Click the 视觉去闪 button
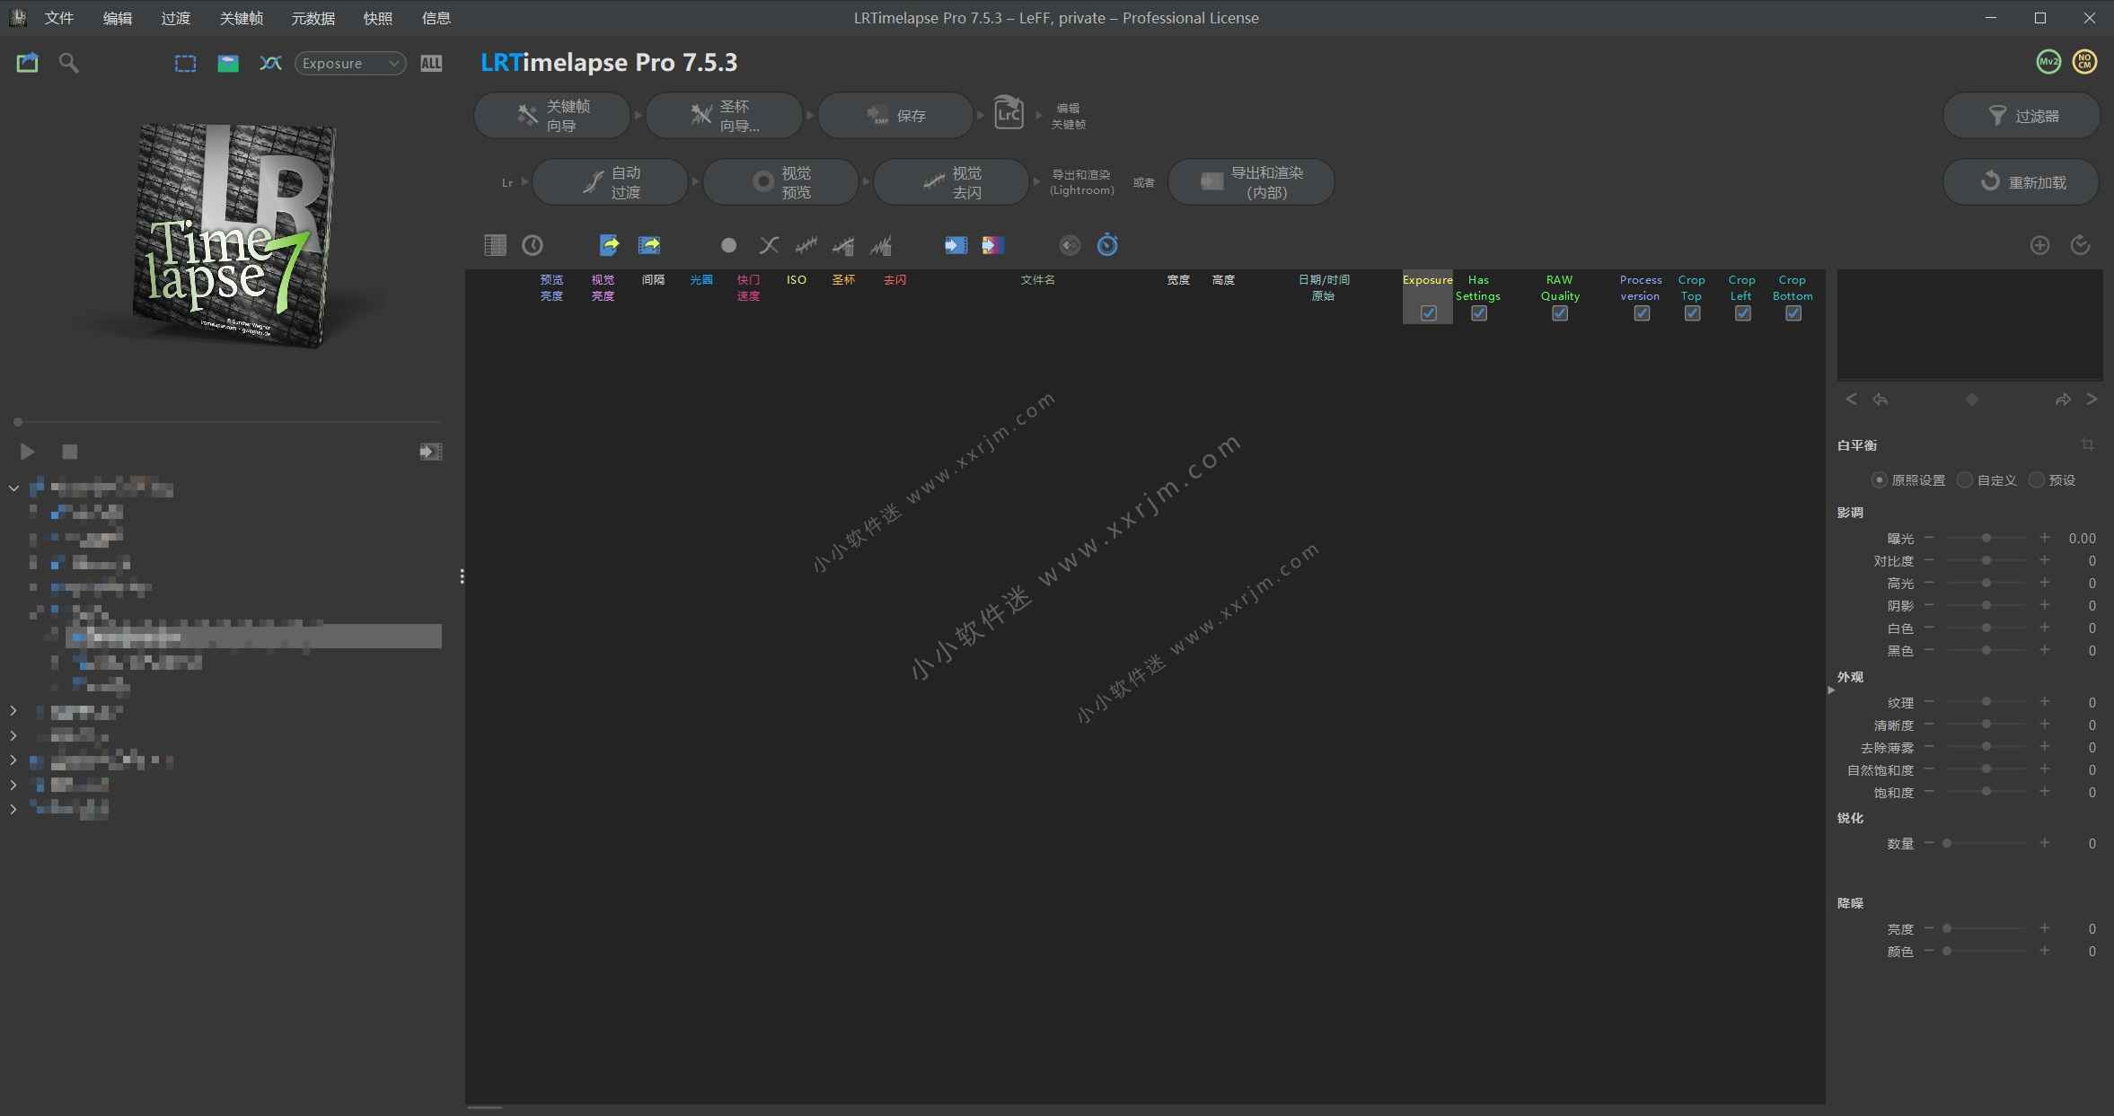The width and height of the screenshot is (2114, 1116). click(952, 182)
